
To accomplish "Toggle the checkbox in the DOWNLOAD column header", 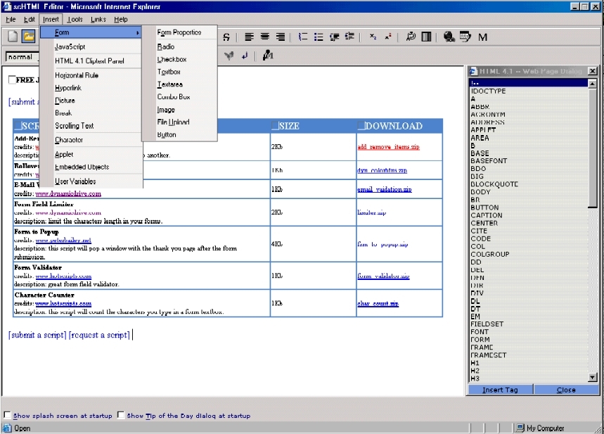I will click(361, 125).
